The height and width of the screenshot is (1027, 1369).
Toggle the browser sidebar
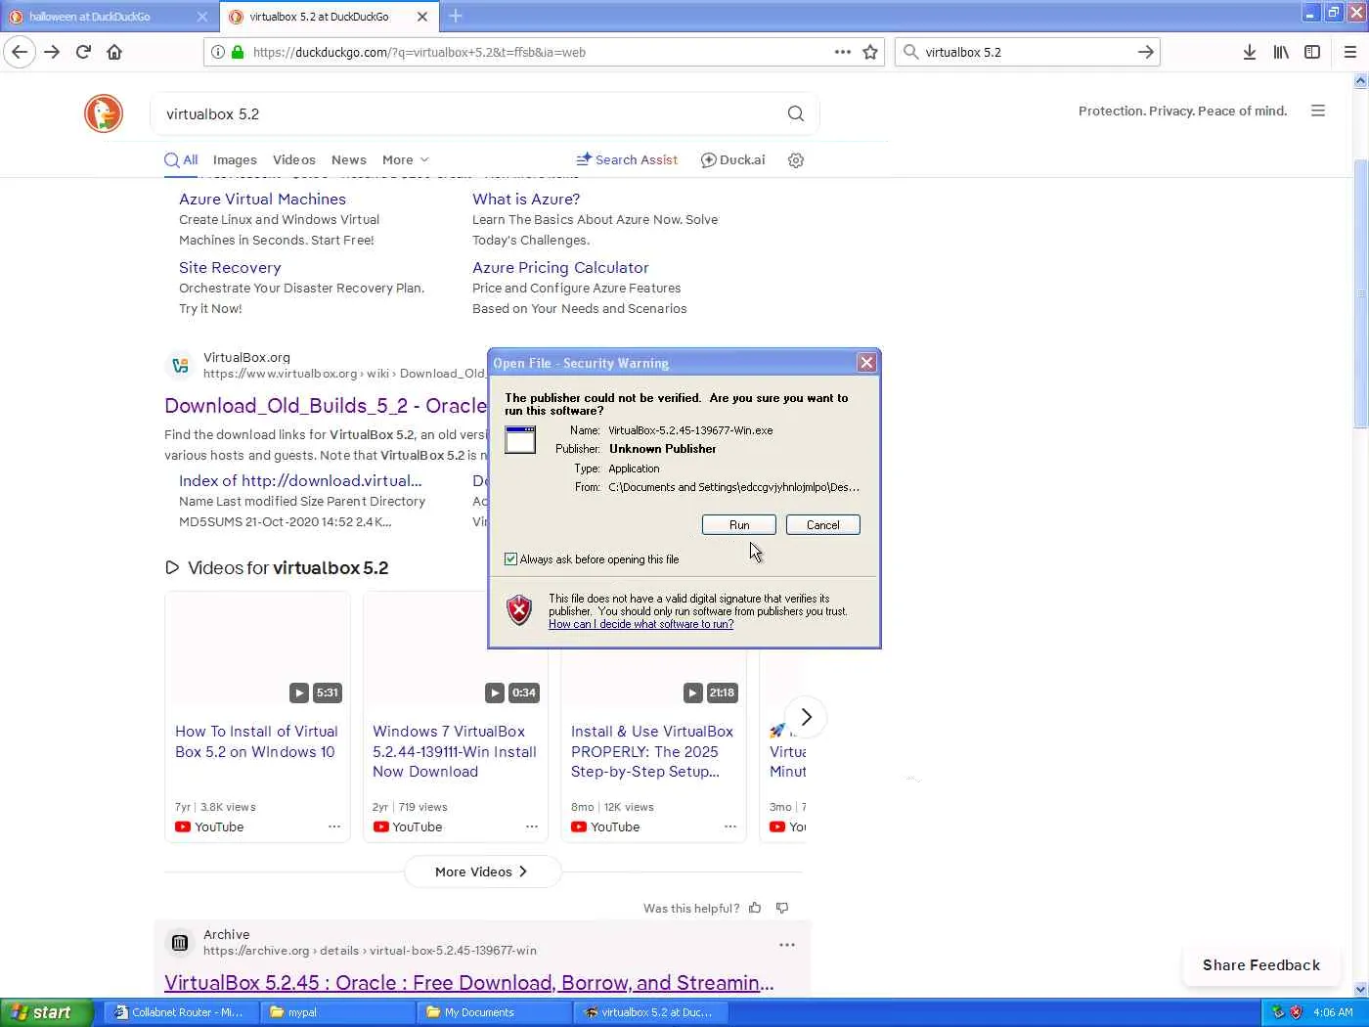pyautogui.click(x=1312, y=52)
